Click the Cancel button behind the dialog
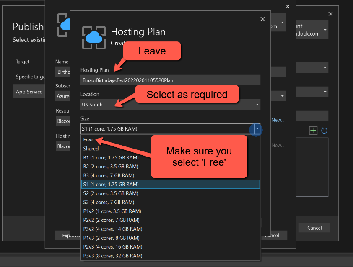The width and height of the screenshot is (353, 267). [x=314, y=228]
